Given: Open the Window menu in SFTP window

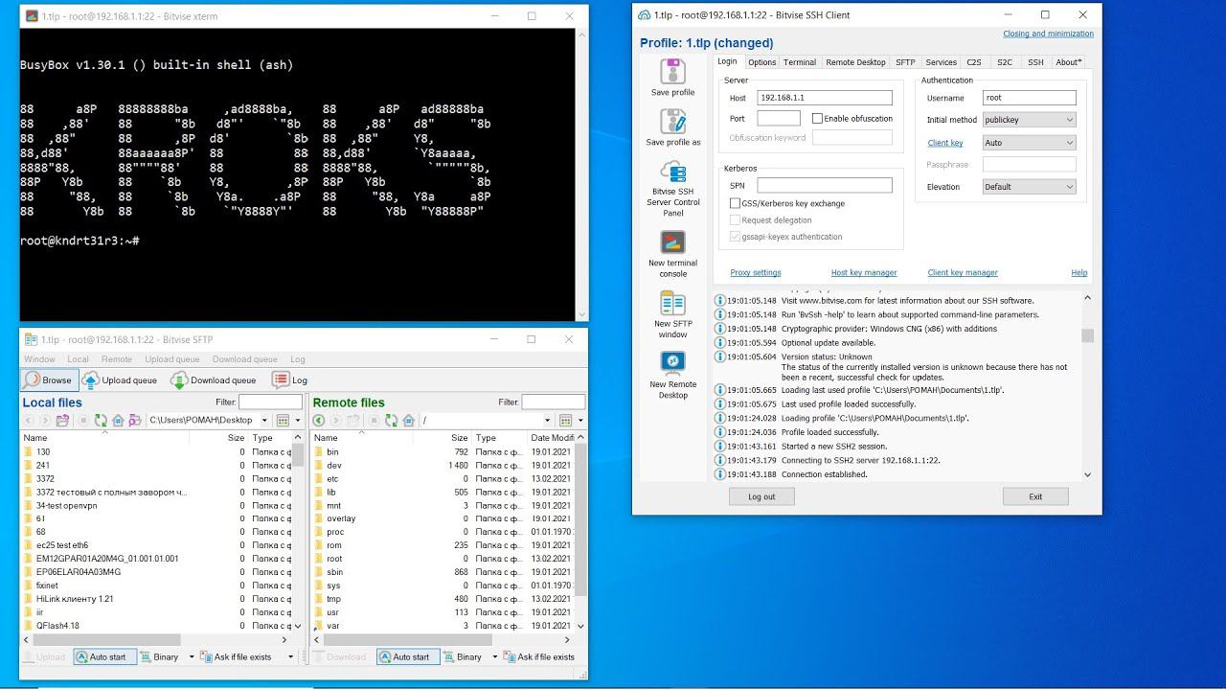Looking at the screenshot, I should (x=39, y=359).
